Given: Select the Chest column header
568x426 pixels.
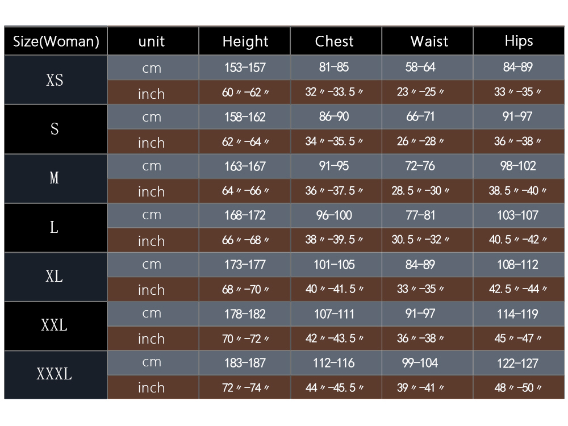Looking at the screenshot, I should coord(335,41).
